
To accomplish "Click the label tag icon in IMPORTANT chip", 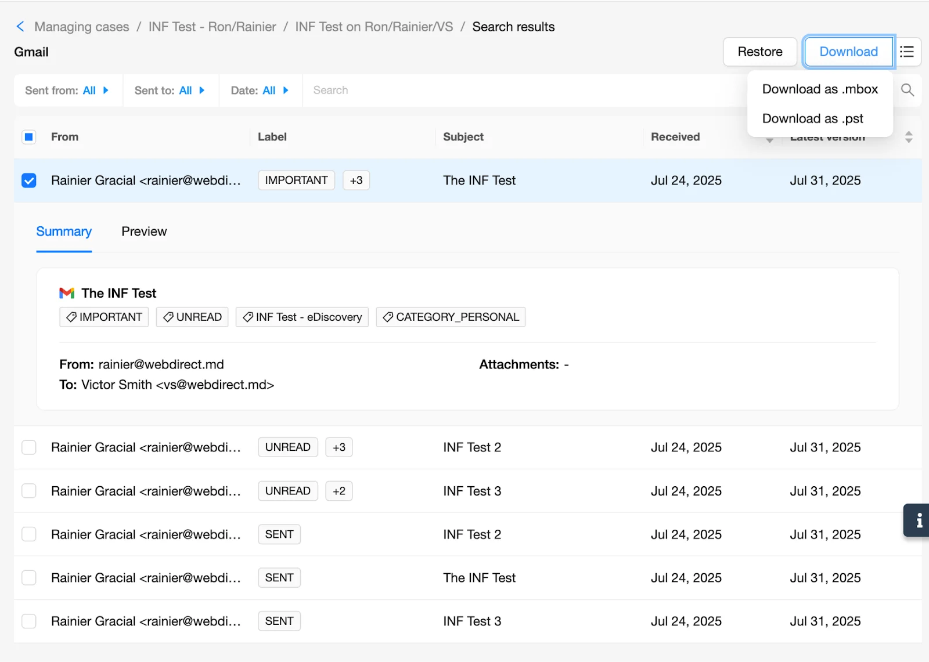I will pyautogui.click(x=71, y=317).
